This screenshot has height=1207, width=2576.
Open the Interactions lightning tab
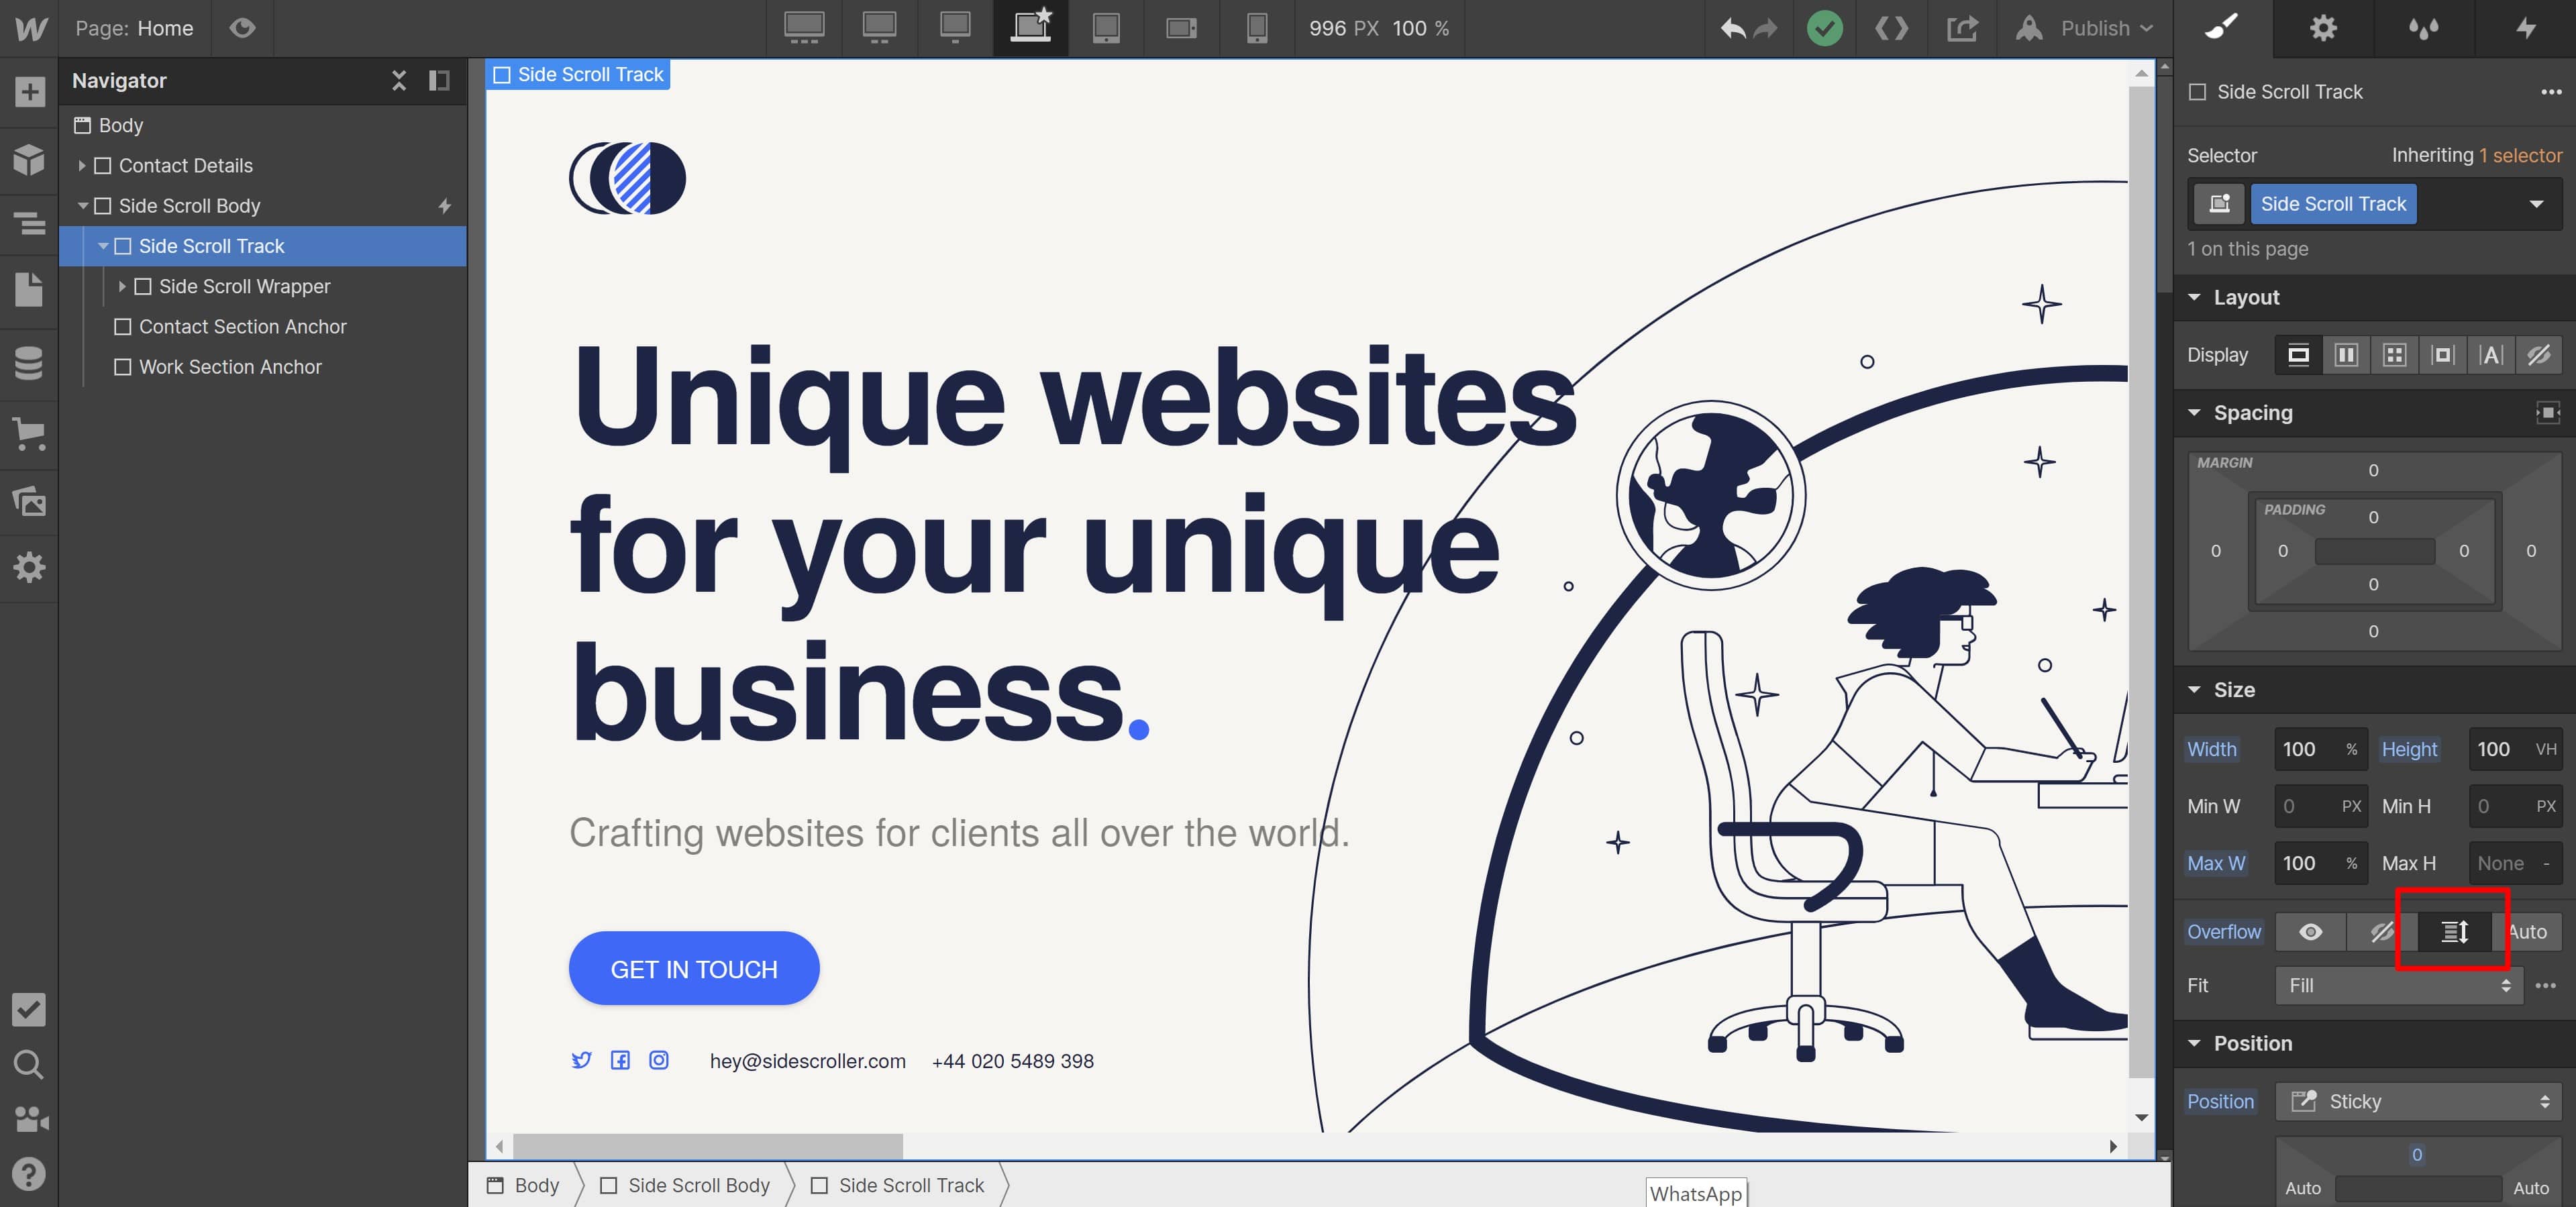click(2526, 28)
